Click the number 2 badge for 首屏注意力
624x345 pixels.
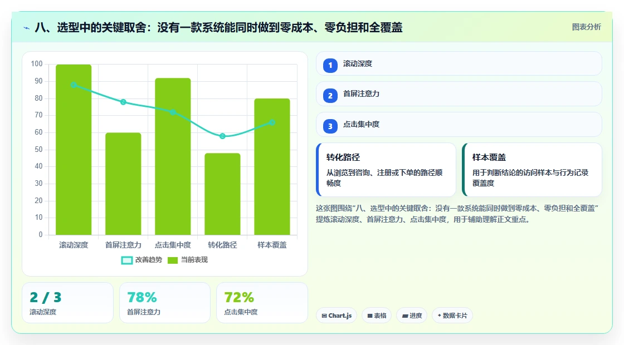tap(330, 96)
